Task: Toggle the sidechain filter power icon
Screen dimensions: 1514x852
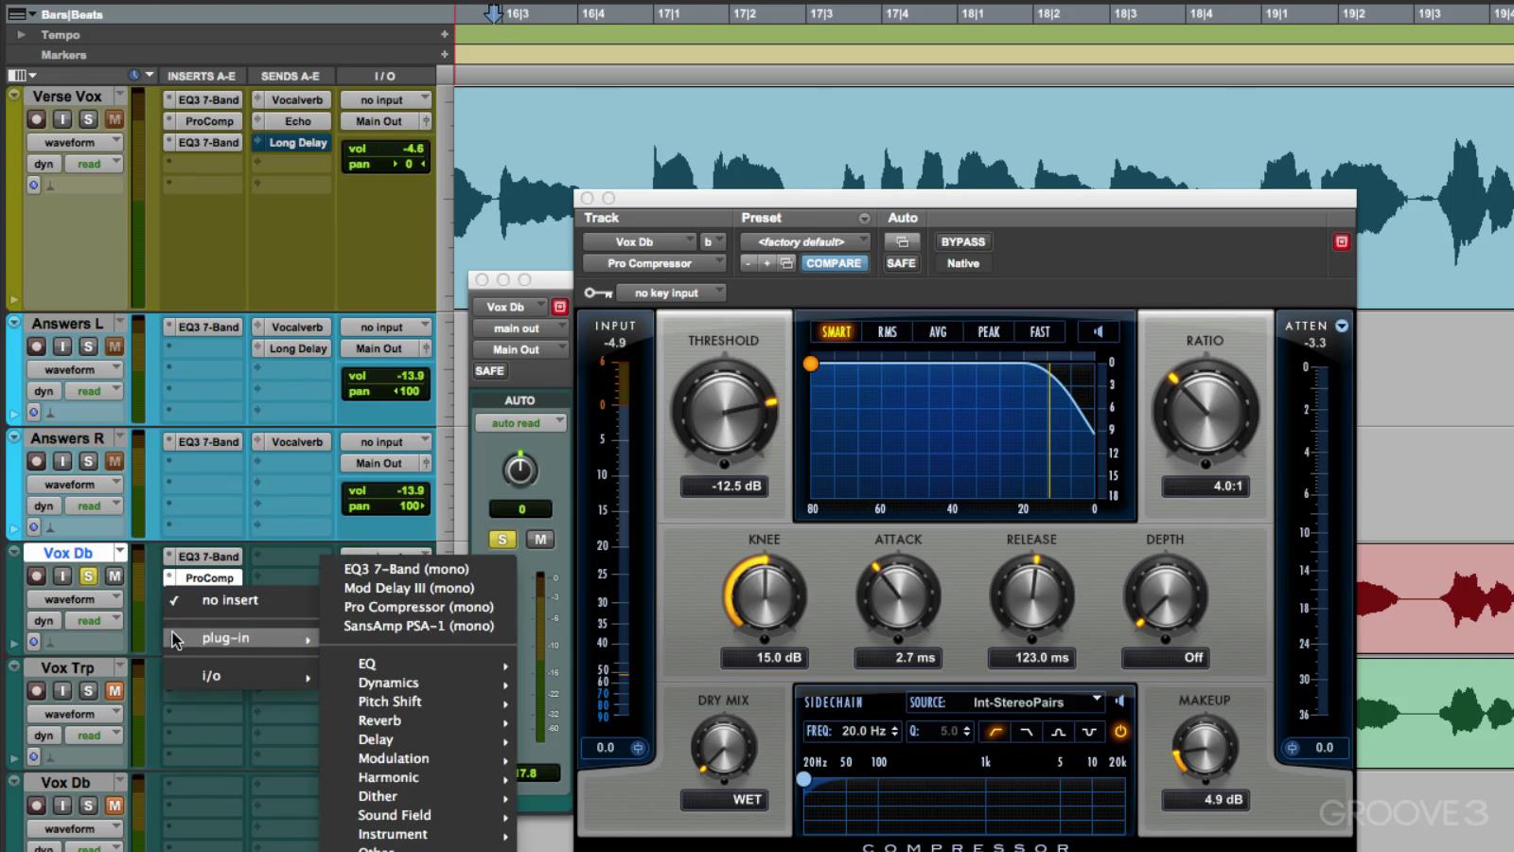Action: [1120, 732]
